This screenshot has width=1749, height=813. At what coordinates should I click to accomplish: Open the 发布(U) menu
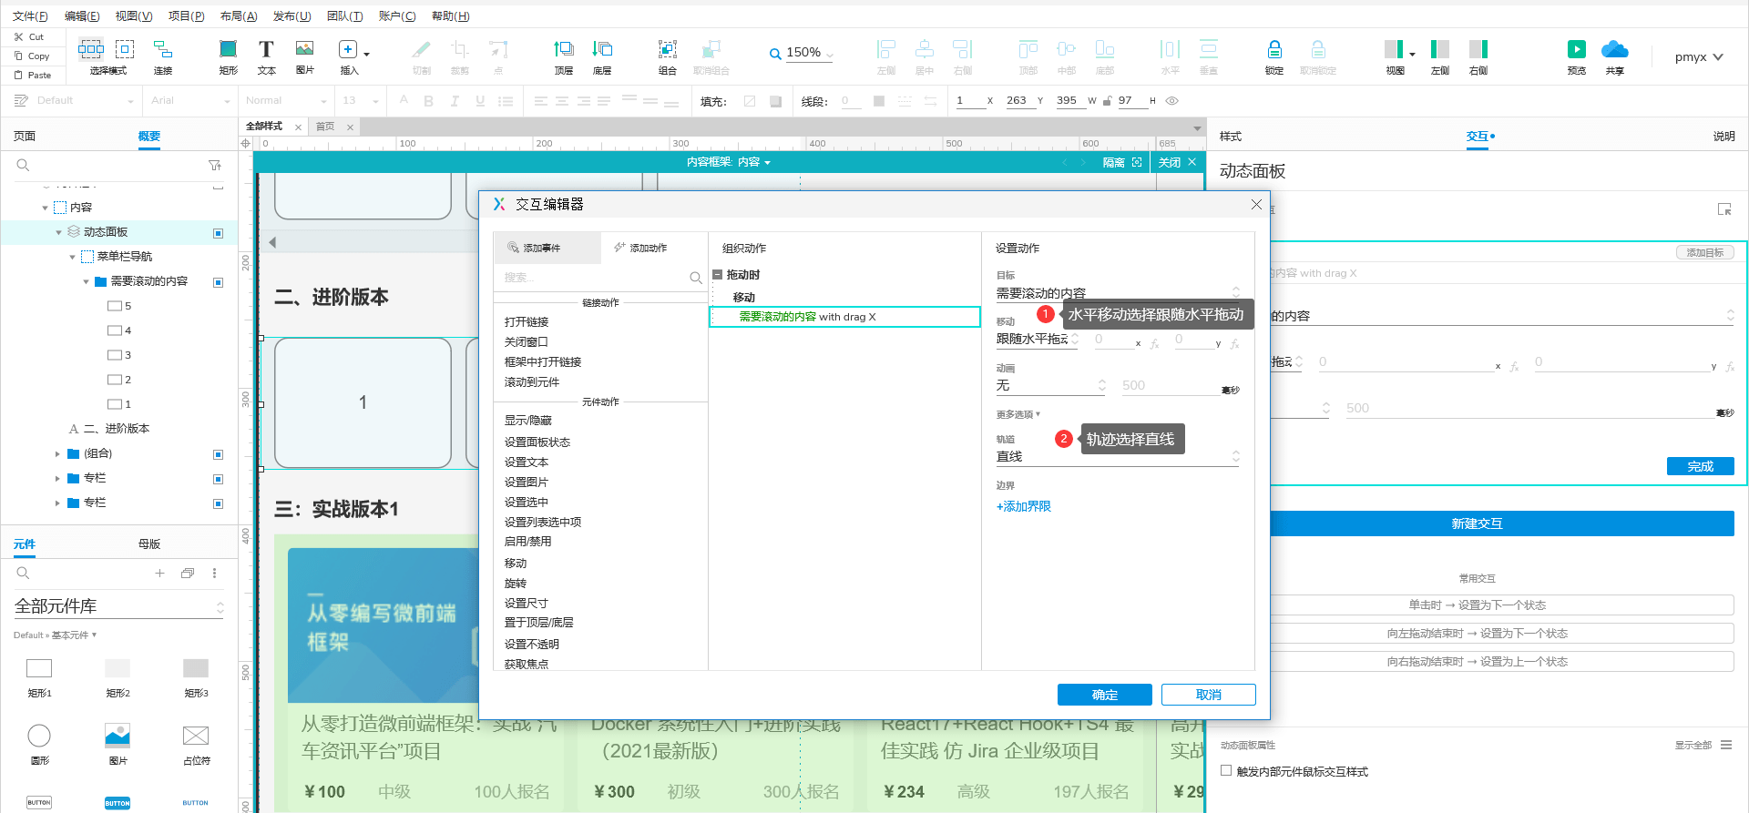click(x=291, y=16)
